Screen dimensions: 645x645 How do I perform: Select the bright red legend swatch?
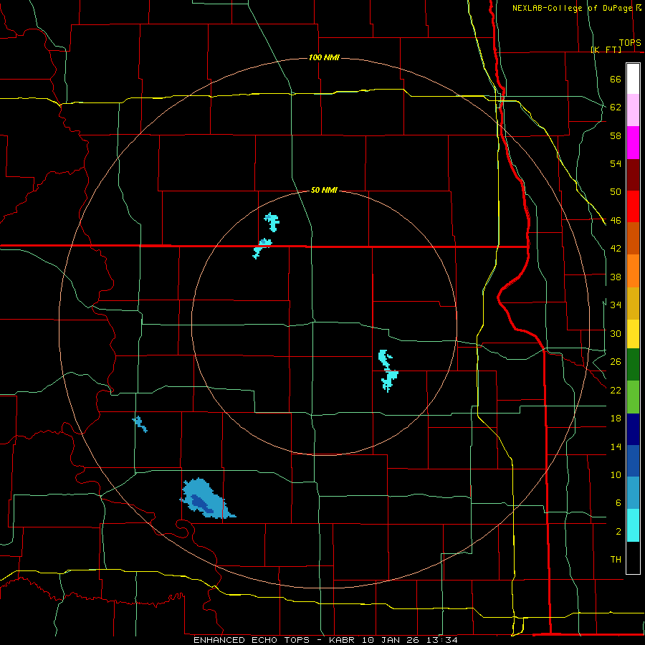(x=633, y=206)
